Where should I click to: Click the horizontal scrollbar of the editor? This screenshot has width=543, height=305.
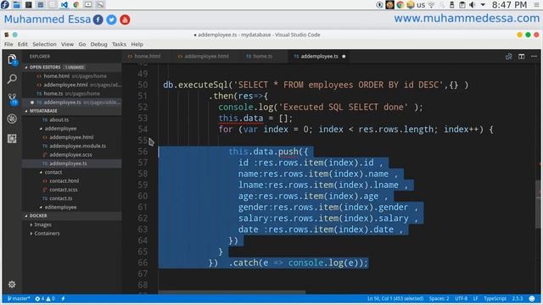pos(232,292)
